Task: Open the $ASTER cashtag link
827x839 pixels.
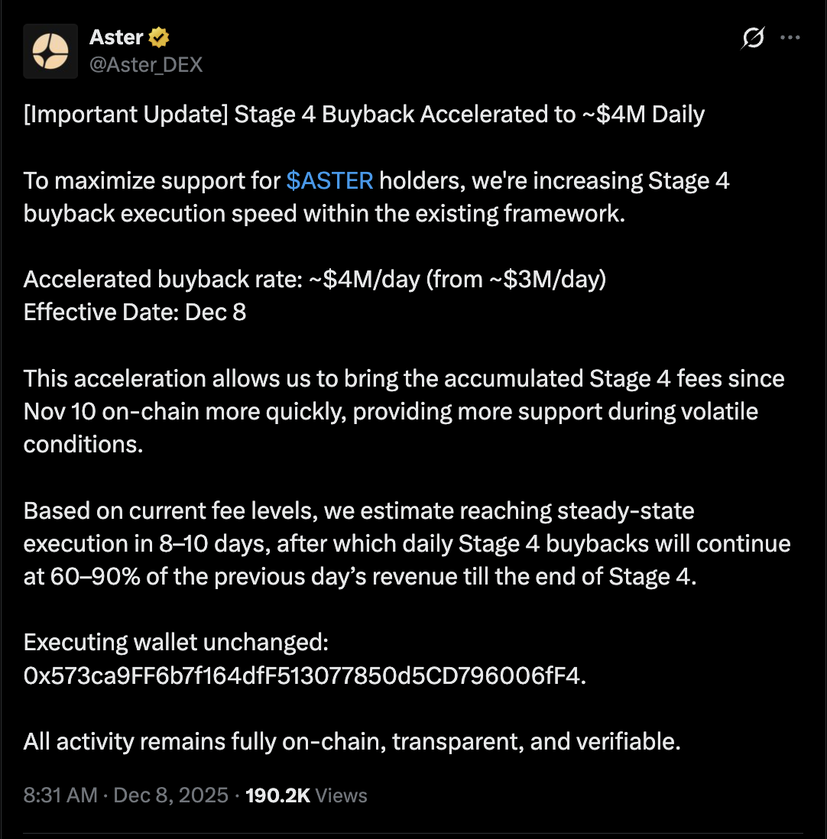Action: pyautogui.click(x=329, y=181)
